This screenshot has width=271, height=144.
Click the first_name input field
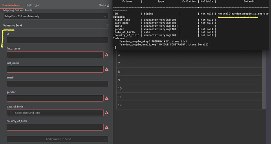55,55
